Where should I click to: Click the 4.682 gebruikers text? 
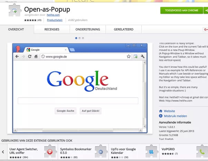point(78,20)
